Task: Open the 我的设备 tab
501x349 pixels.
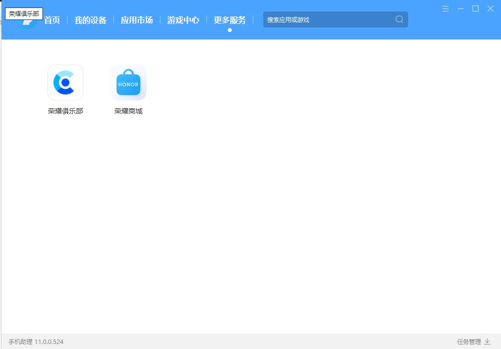Action: click(x=90, y=20)
